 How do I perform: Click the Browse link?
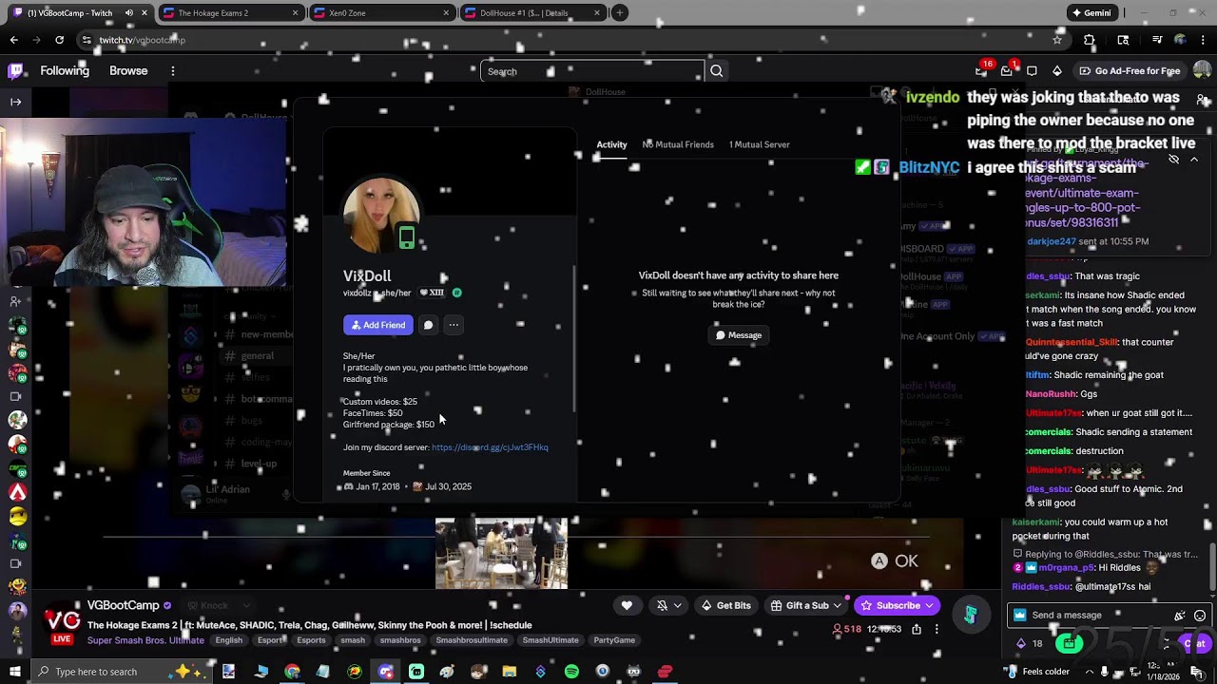[128, 71]
